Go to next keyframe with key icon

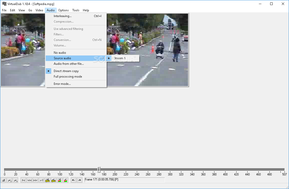click(53, 180)
